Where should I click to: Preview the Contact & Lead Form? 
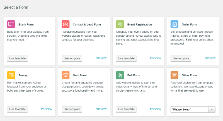tap(101, 58)
